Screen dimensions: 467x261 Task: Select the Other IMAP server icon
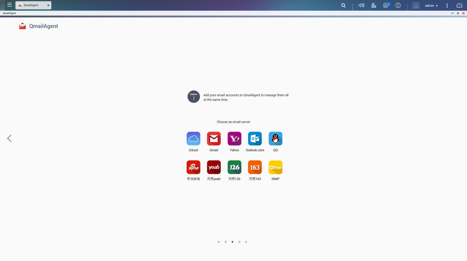(275, 167)
